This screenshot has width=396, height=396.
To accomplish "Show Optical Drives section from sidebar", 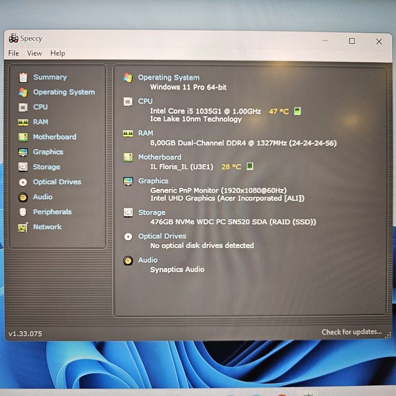I will click(x=57, y=182).
